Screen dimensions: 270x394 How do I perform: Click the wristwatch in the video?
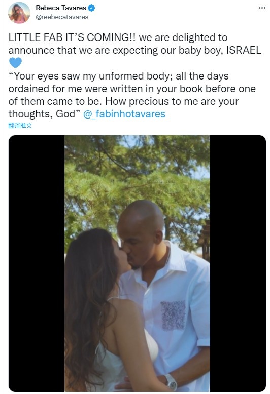pos(171,382)
